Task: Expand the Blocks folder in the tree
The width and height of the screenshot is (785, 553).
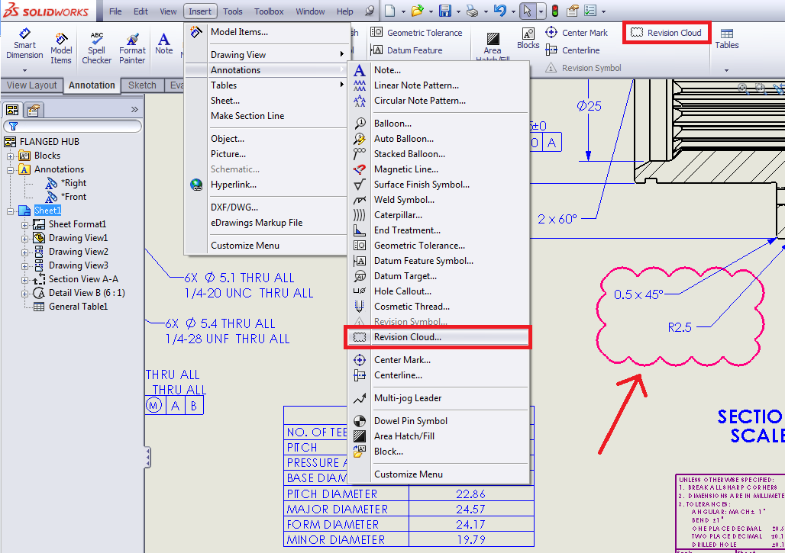Action: (x=11, y=156)
